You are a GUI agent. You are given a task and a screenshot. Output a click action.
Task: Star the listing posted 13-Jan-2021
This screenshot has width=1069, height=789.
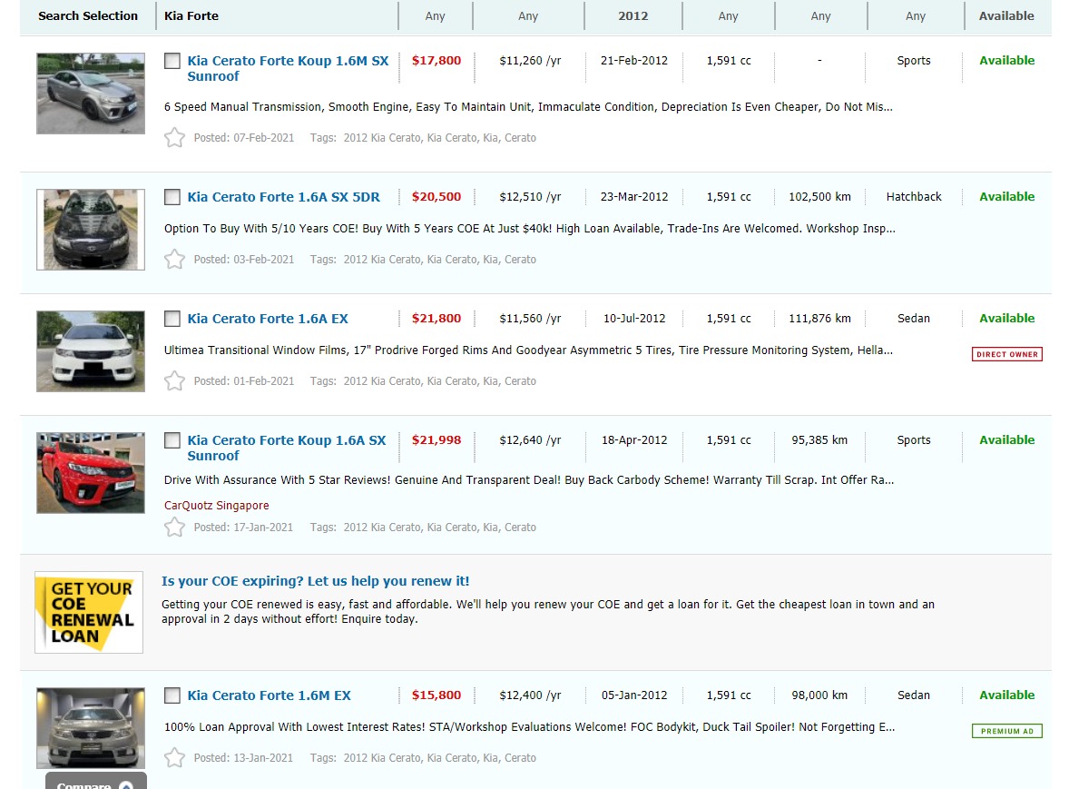pyautogui.click(x=174, y=758)
